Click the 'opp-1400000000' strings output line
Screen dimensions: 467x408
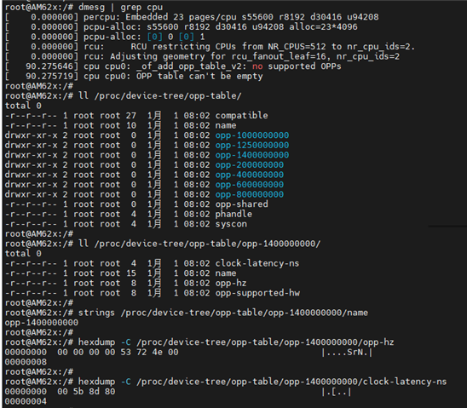[x=42, y=323]
